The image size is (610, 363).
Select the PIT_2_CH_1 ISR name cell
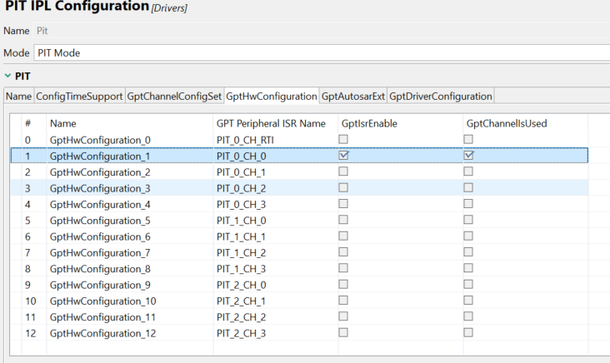pos(242,301)
